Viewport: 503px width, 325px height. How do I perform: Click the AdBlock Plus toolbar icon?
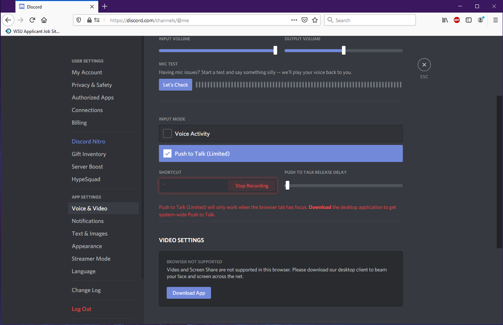point(457,20)
